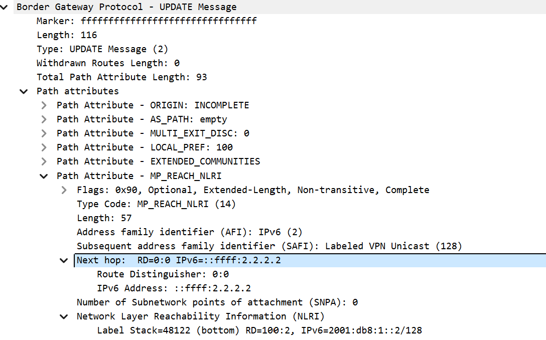Select Type: UPDATE Message (2) row
This screenshot has width=546, height=340.
[102, 49]
